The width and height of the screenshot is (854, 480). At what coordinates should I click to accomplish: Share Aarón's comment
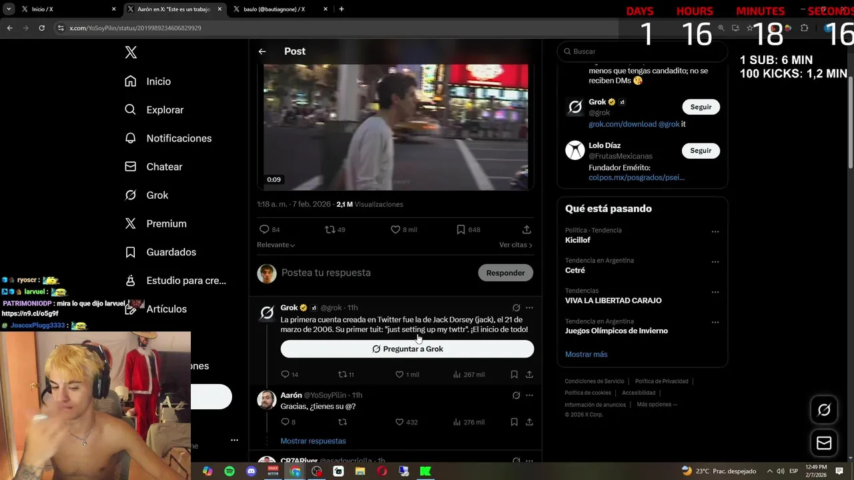tap(529, 422)
